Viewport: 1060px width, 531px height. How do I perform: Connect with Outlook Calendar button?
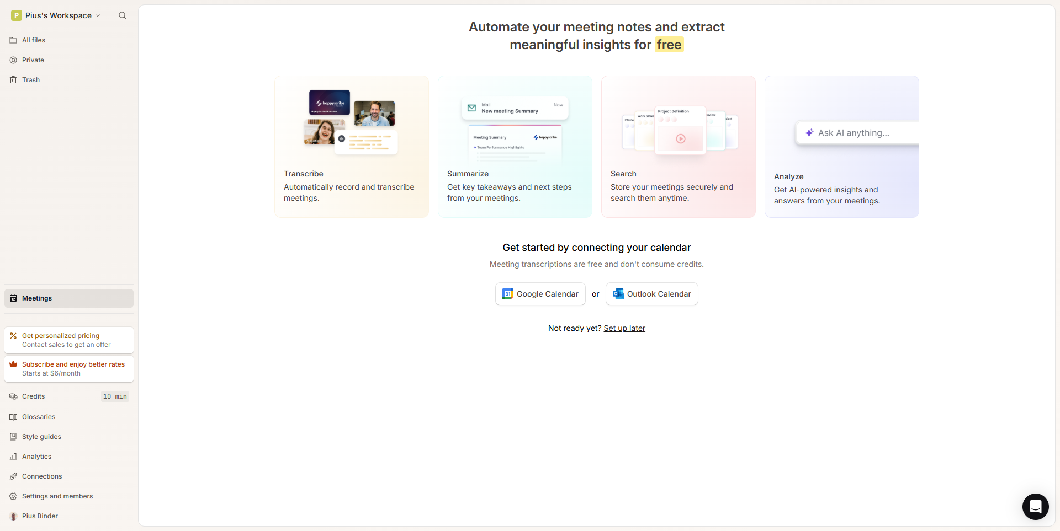[651, 294]
